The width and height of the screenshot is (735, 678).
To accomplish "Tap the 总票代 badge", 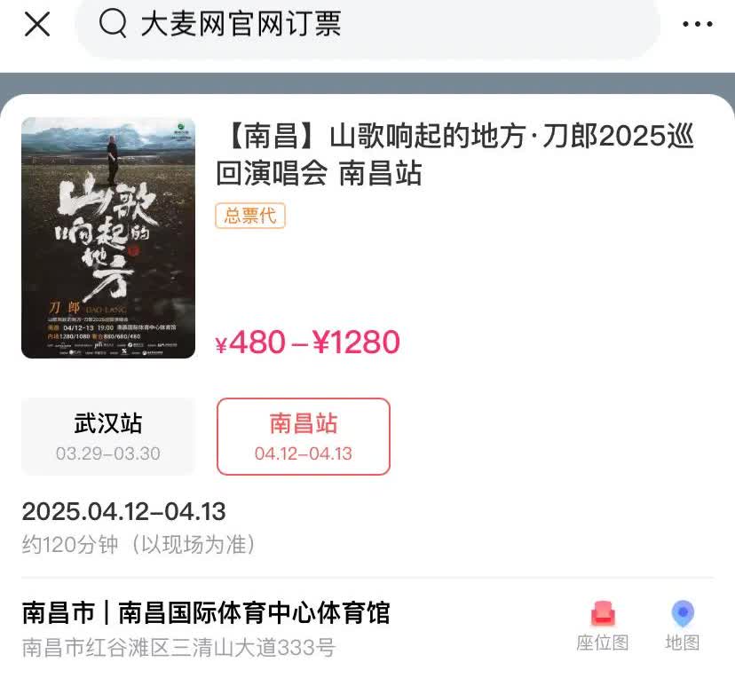I will coord(250,216).
